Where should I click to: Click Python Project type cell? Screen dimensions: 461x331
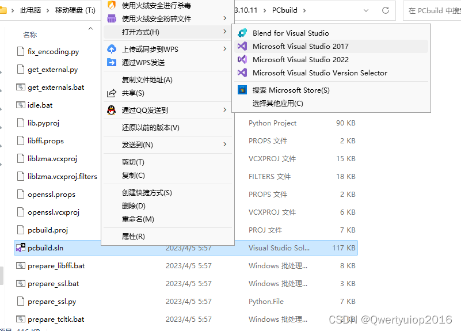pyautogui.click(x=272, y=123)
